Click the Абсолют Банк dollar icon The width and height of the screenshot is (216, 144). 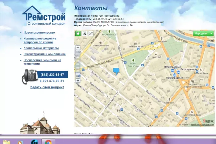(201, 70)
